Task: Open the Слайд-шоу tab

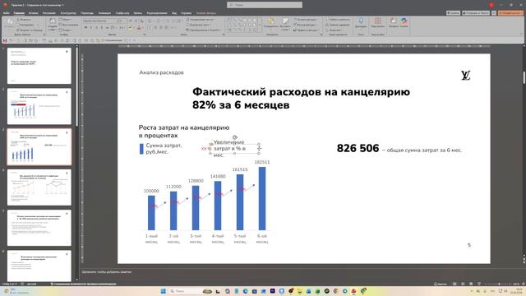Action: (x=122, y=13)
